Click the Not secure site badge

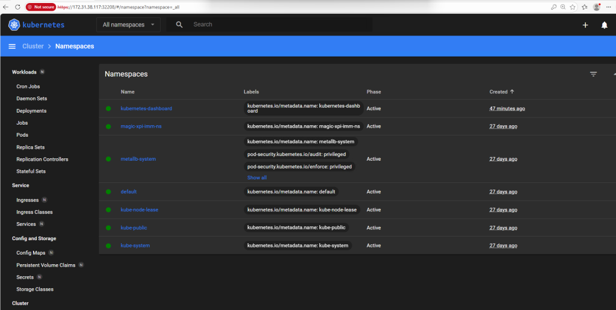41,7
